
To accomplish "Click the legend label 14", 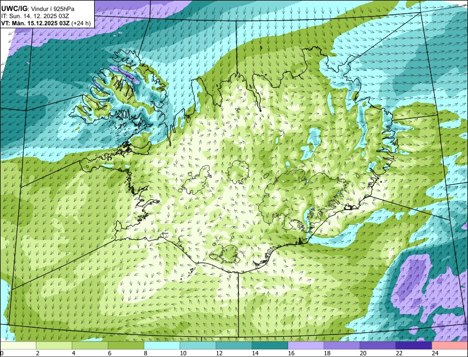I will tap(255, 353).
